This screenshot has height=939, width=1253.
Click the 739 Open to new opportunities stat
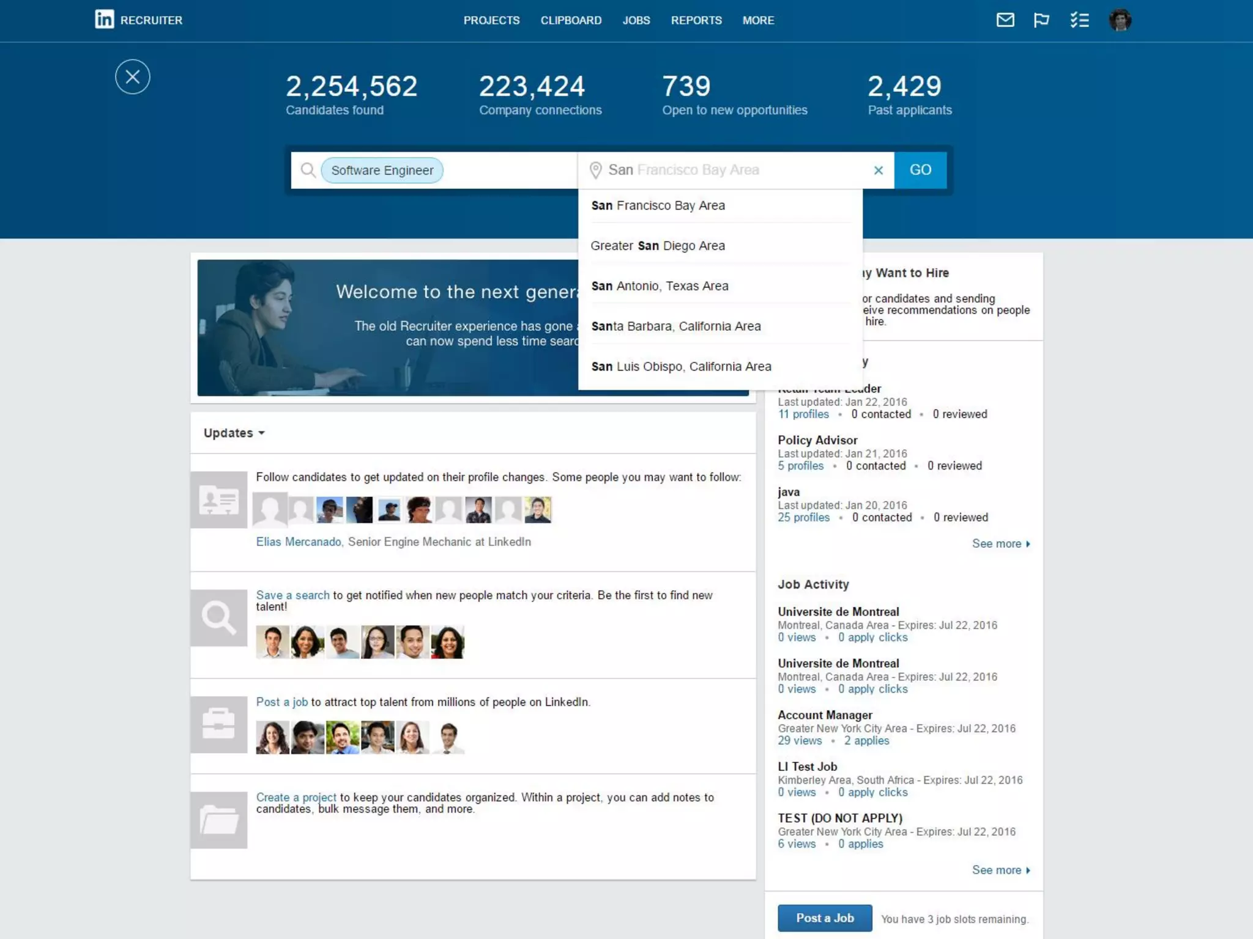pos(735,94)
